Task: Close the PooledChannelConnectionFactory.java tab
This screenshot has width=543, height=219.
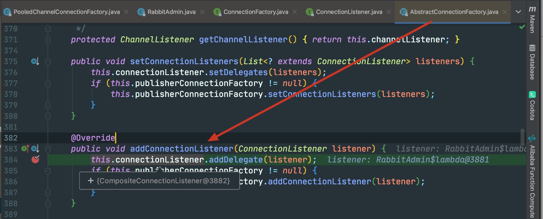Action: tap(126, 12)
